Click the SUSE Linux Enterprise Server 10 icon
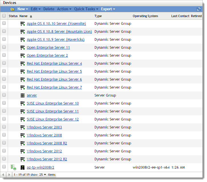The width and height of the screenshot is (207, 182). tap(23, 103)
